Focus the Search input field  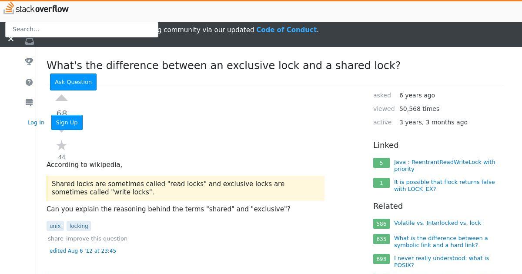pyautogui.click(x=82, y=30)
